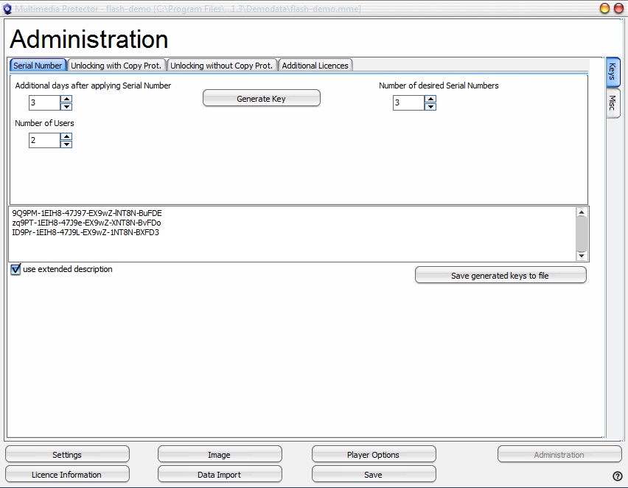The height and width of the screenshot is (488, 628).
Task: Open the Player Options page
Action: (x=373, y=455)
